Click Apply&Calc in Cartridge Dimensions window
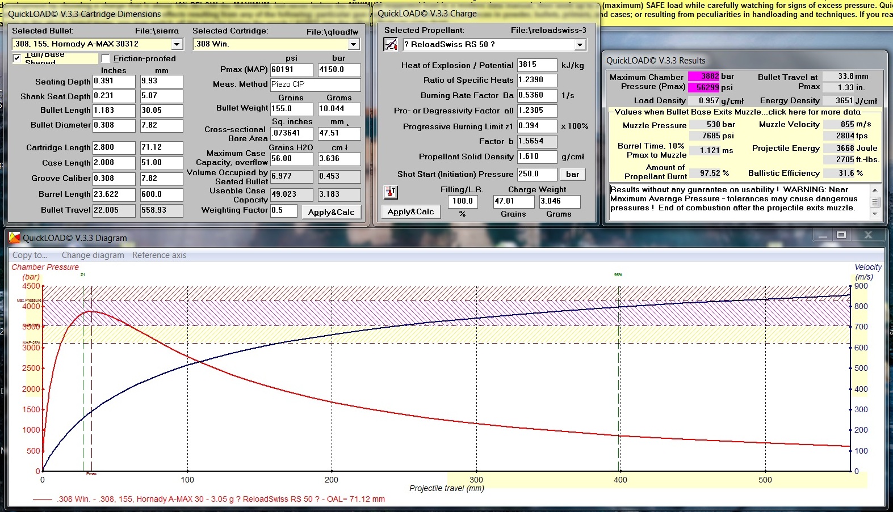 (331, 212)
